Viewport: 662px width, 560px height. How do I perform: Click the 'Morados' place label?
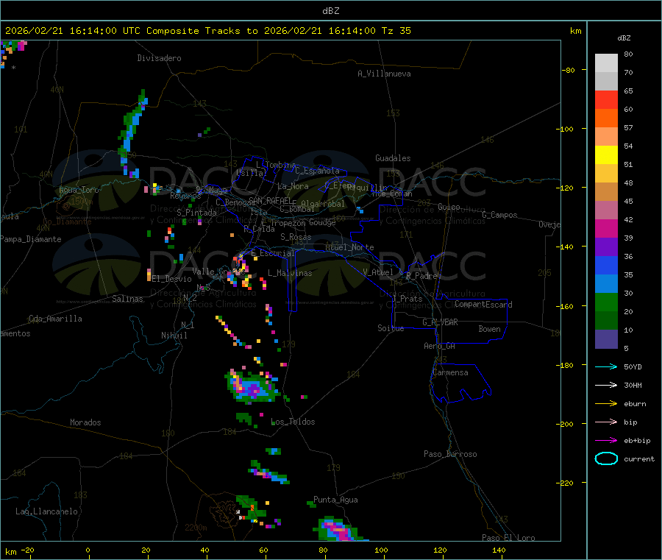85,422
